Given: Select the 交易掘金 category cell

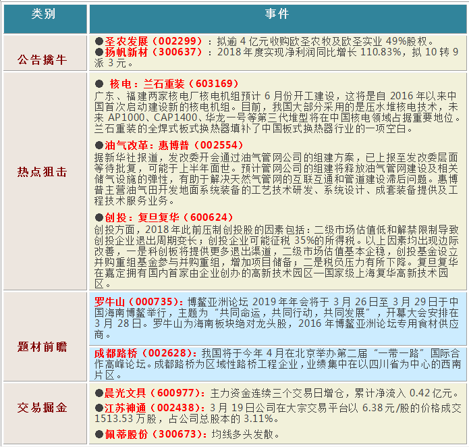Looking at the screenshot, I should pos(45,413).
